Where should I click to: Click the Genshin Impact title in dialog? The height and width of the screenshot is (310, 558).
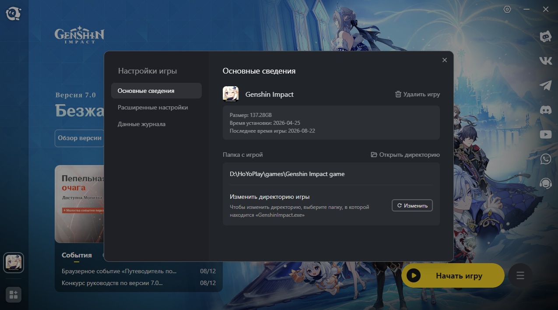(x=270, y=94)
